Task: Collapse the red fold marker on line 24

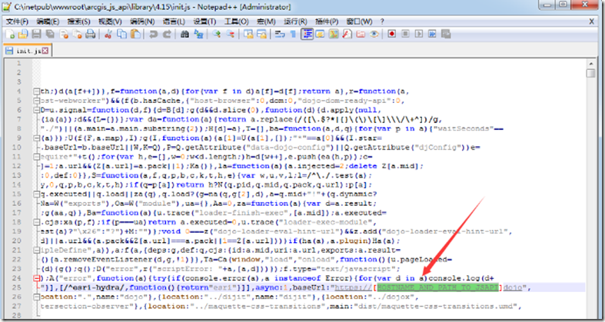Action: click(x=37, y=278)
